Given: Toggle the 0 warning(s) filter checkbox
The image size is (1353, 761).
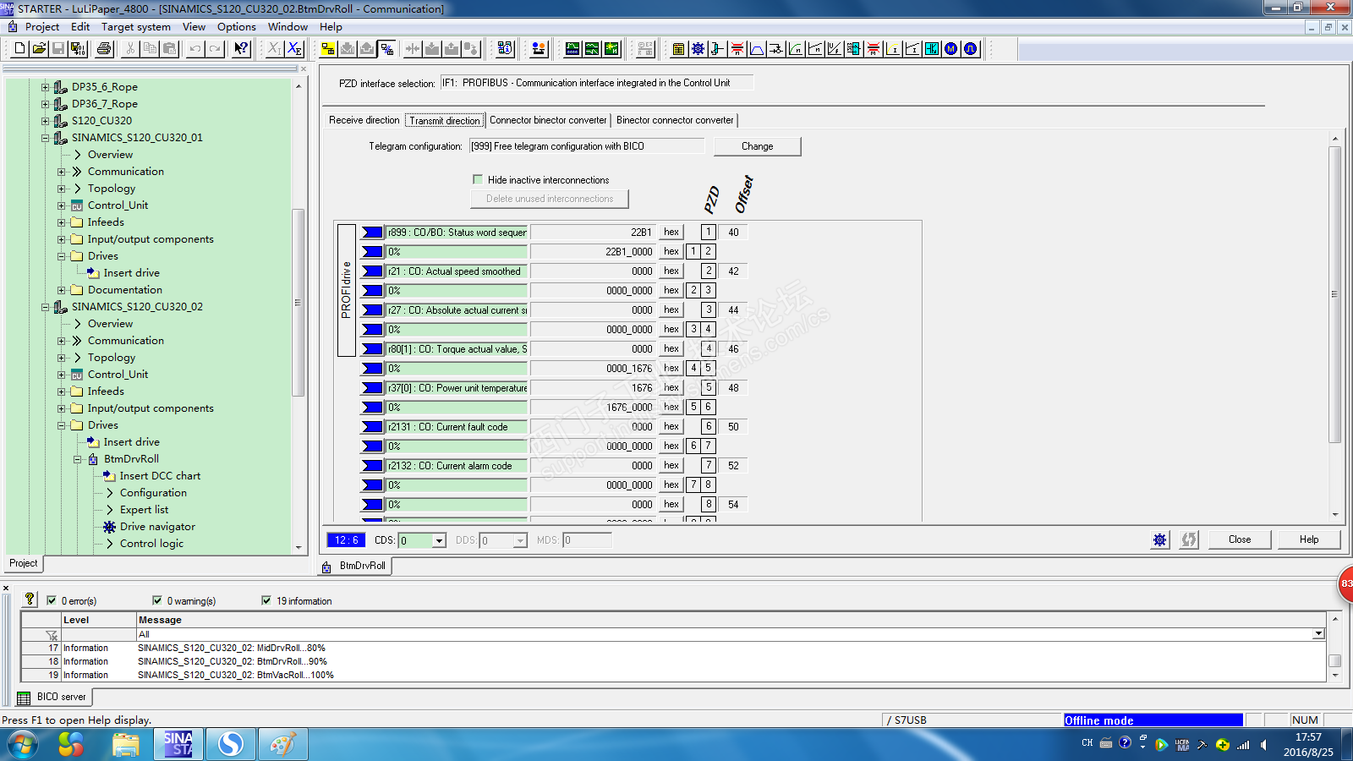Looking at the screenshot, I should click(x=157, y=600).
